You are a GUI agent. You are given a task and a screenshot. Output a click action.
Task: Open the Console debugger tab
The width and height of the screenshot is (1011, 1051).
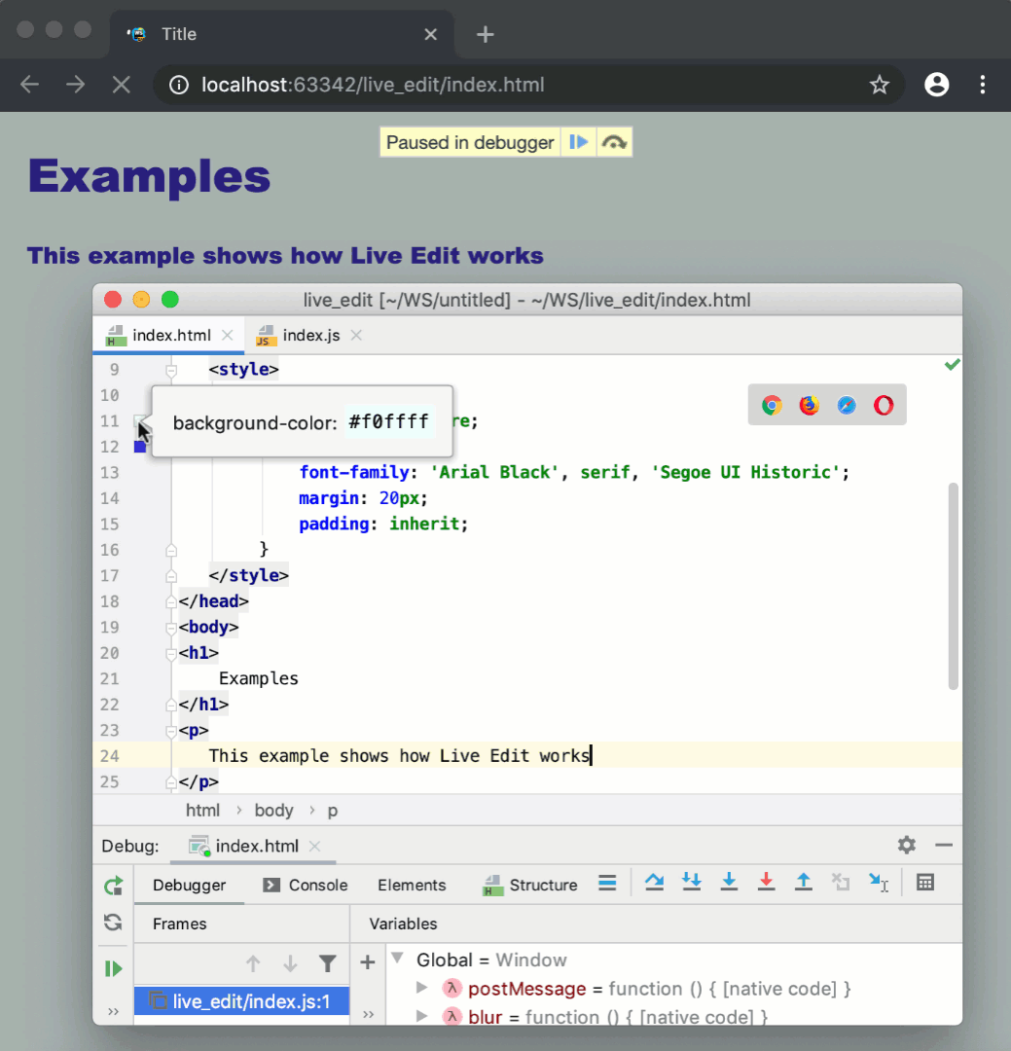click(316, 885)
